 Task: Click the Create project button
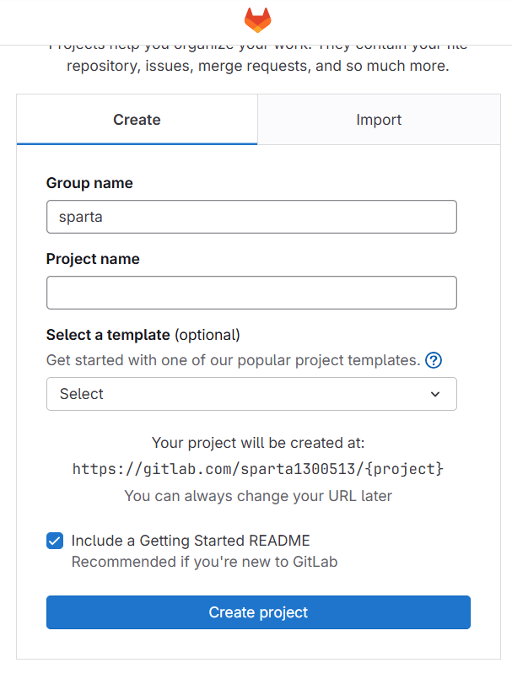tap(258, 612)
